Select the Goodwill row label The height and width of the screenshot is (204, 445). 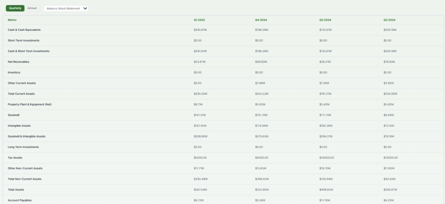[x=13, y=115]
